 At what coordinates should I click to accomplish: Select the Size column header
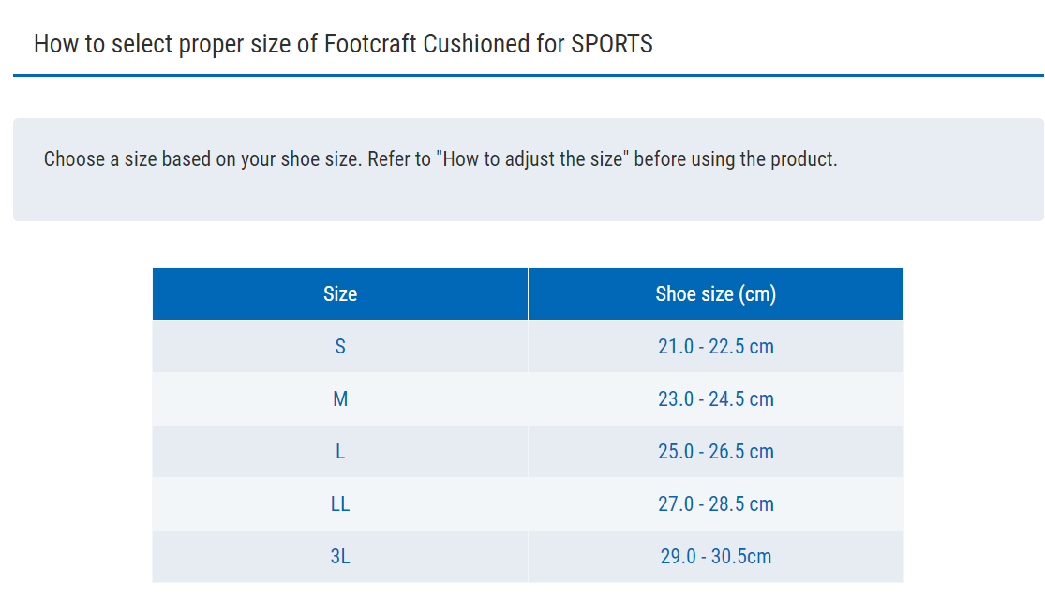[340, 294]
